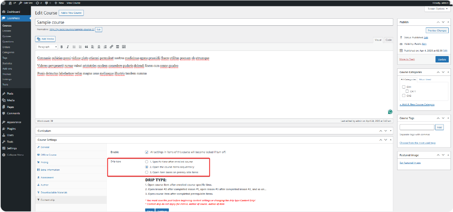Click the blue Update button

(x=442, y=59)
